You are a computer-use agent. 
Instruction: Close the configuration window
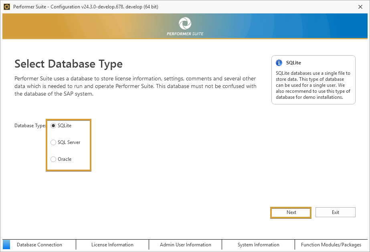click(360, 7)
